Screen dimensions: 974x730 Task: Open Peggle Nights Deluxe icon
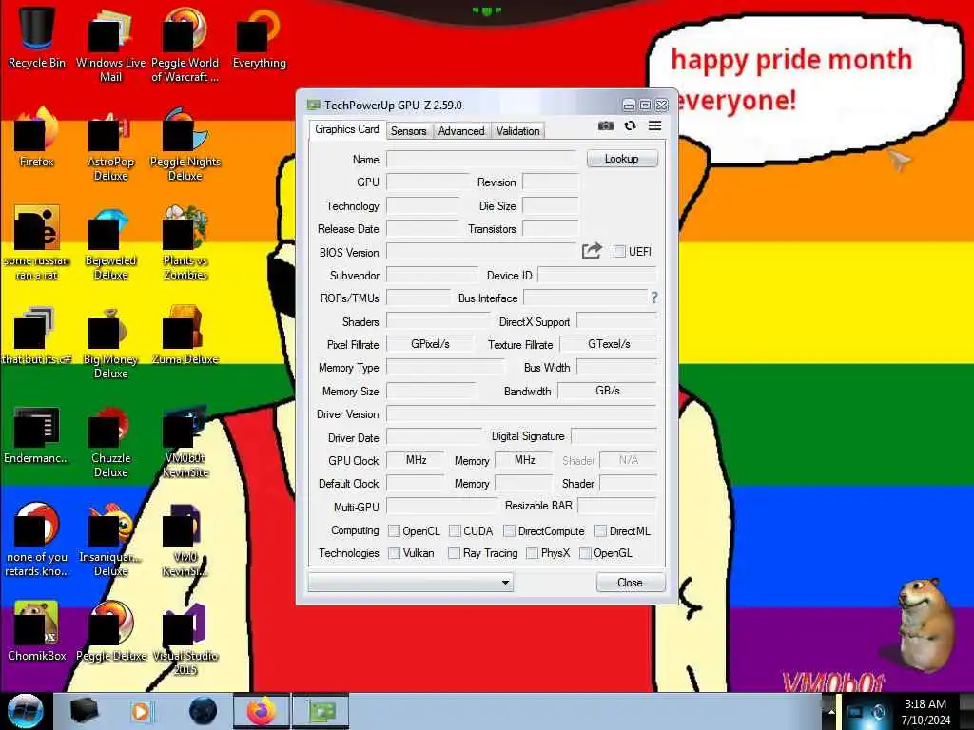185,144
